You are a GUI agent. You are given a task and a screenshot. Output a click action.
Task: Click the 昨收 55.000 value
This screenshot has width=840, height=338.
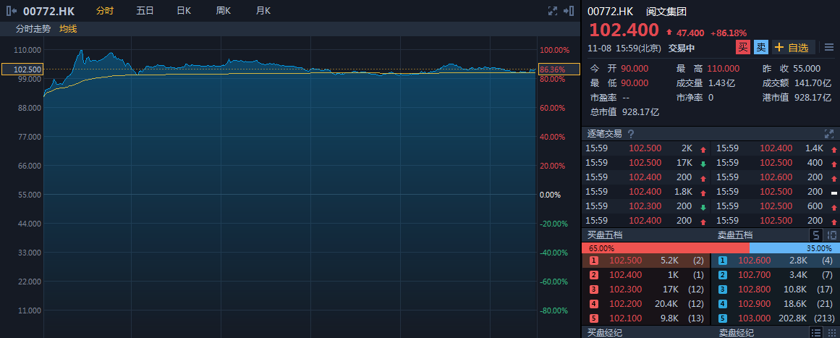(807, 69)
